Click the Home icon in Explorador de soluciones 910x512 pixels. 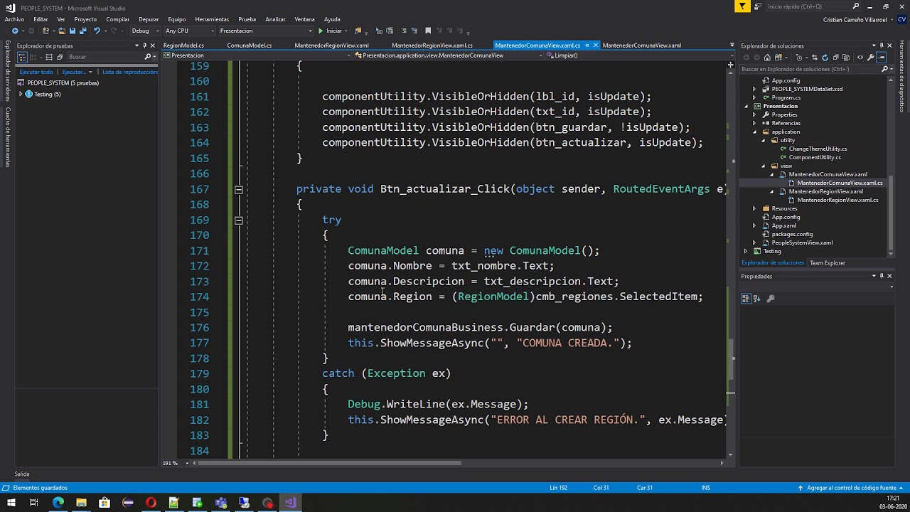coord(767,58)
